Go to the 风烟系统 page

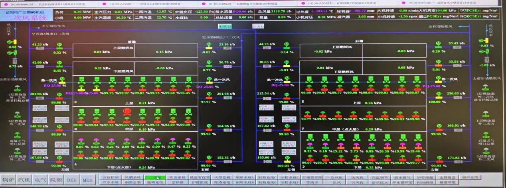[132, 177]
